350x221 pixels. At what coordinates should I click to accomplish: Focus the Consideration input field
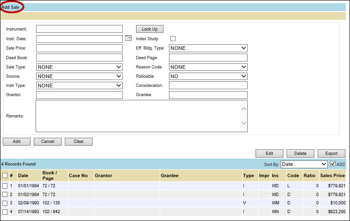208,86
